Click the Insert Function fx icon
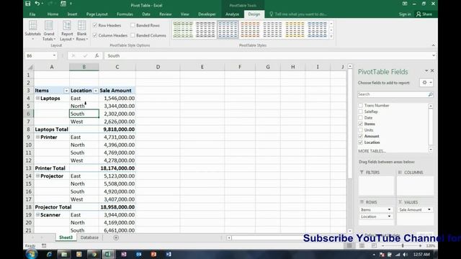Image resolution: width=461 pixels, height=259 pixels. tap(97, 55)
